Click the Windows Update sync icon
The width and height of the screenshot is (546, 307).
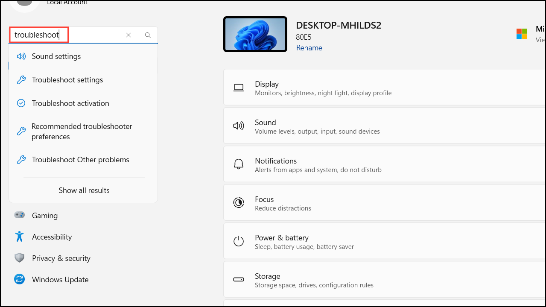click(x=19, y=279)
